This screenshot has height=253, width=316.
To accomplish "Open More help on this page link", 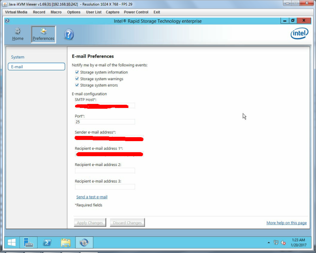I will pos(286,223).
